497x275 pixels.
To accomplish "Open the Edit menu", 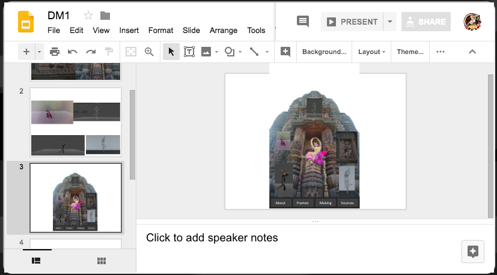I will click(76, 31).
